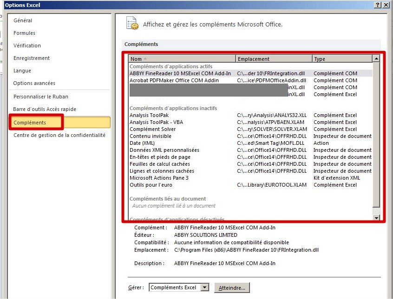This screenshot has height=299, width=393.
Task: Select Options avancées in sidebar
Action: pyautogui.click(x=34, y=83)
